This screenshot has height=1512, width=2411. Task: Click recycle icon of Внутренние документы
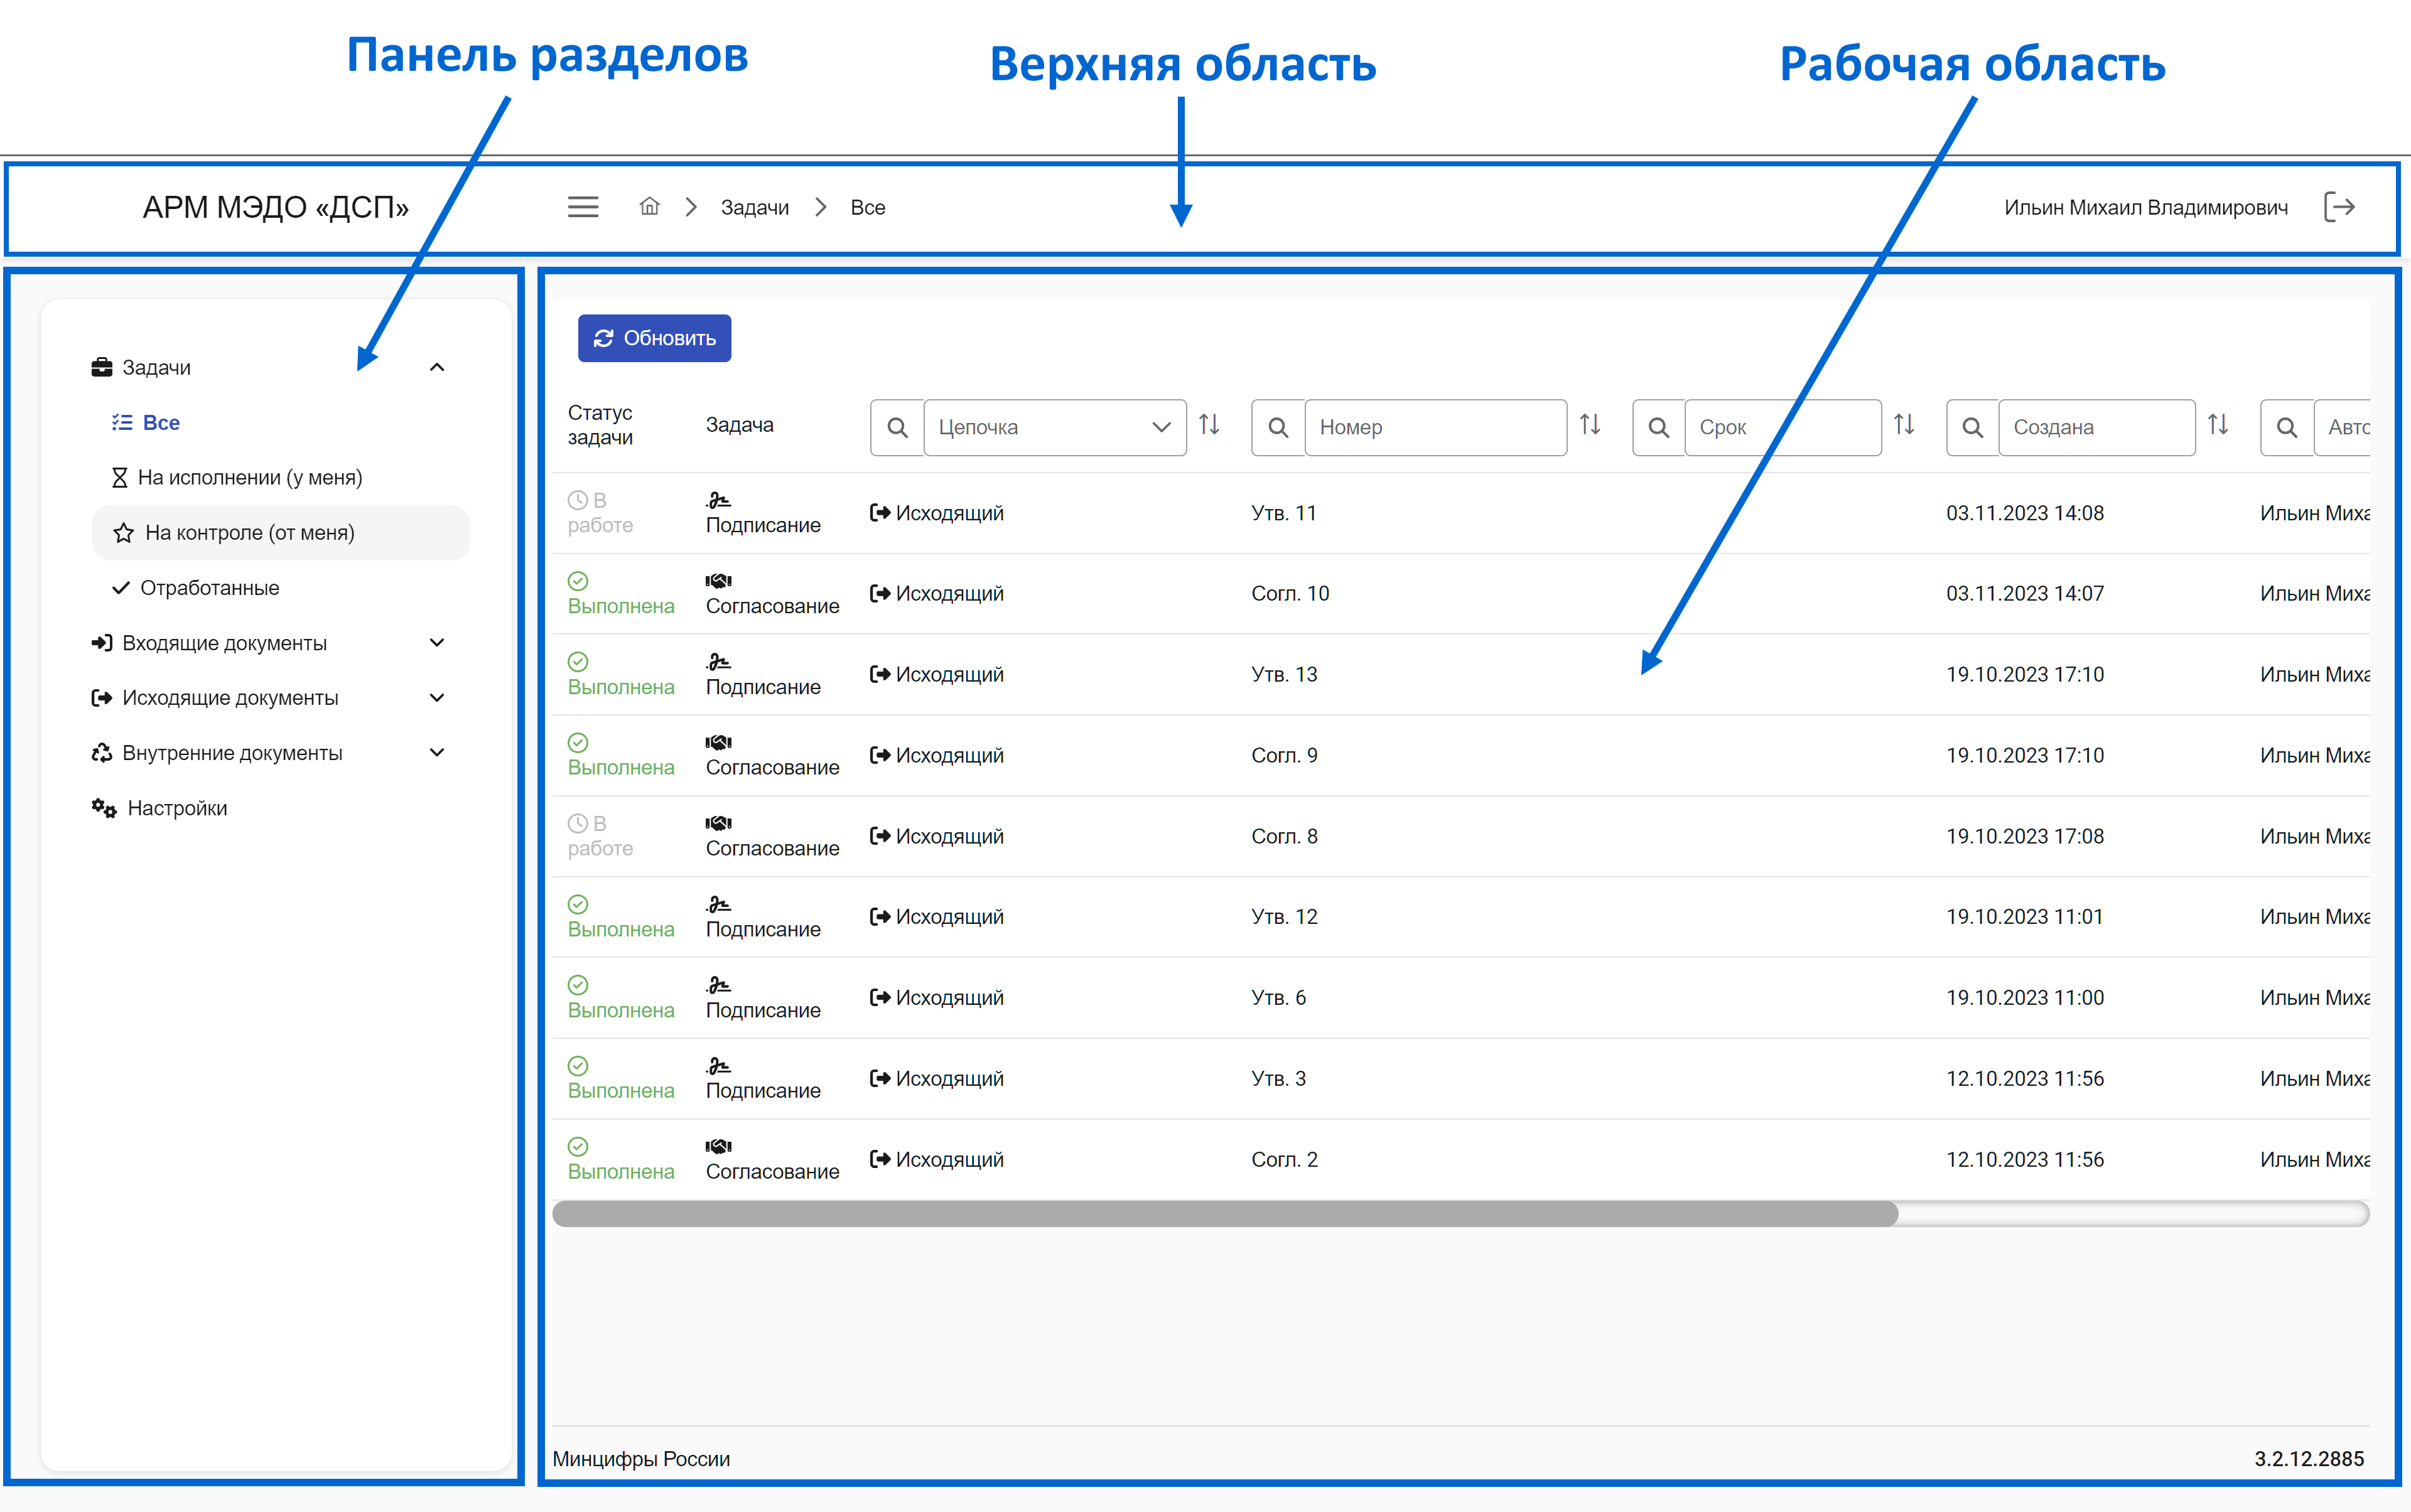[x=101, y=753]
